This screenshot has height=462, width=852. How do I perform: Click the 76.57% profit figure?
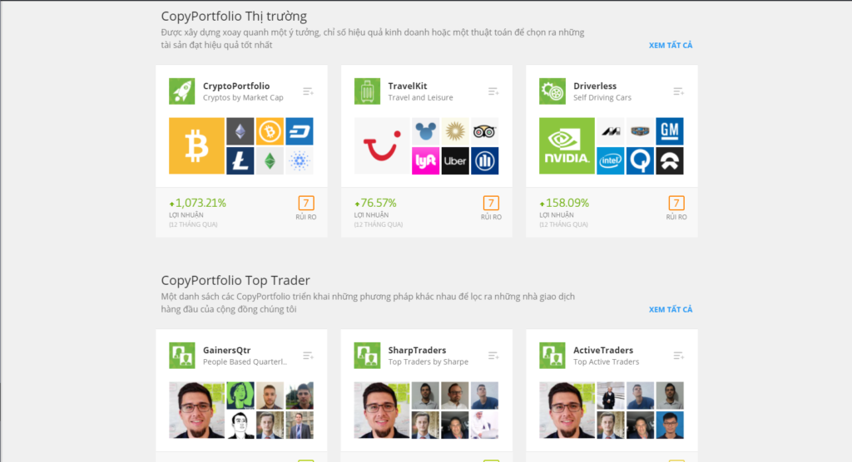pos(375,203)
